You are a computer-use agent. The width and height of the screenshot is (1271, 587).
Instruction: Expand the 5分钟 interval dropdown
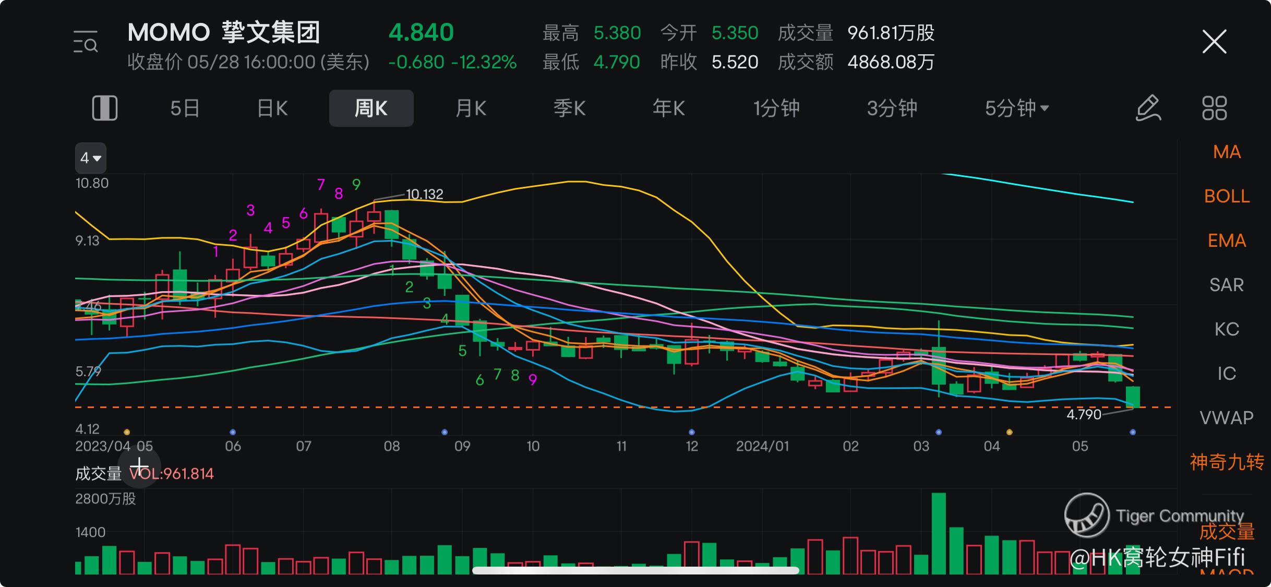coord(1016,108)
